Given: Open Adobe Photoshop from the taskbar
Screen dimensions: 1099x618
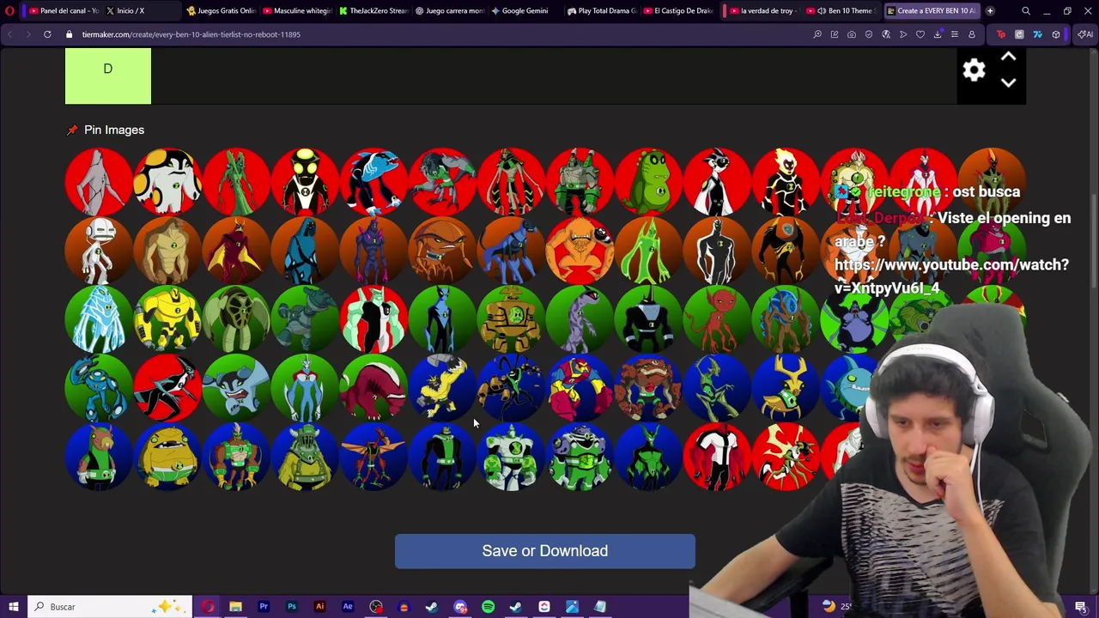Looking at the screenshot, I should coord(292,607).
